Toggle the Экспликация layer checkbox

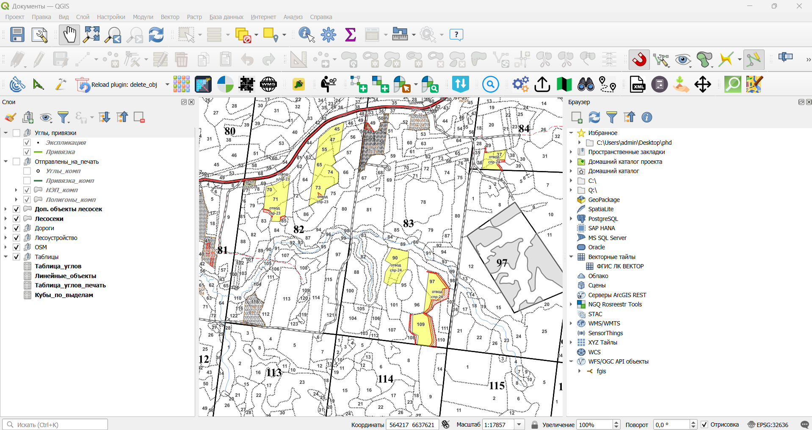point(27,143)
